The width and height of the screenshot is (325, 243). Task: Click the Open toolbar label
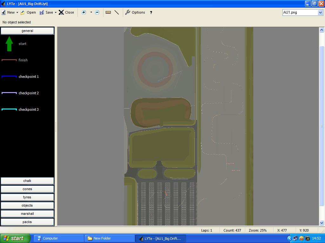click(x=31, y=12)
